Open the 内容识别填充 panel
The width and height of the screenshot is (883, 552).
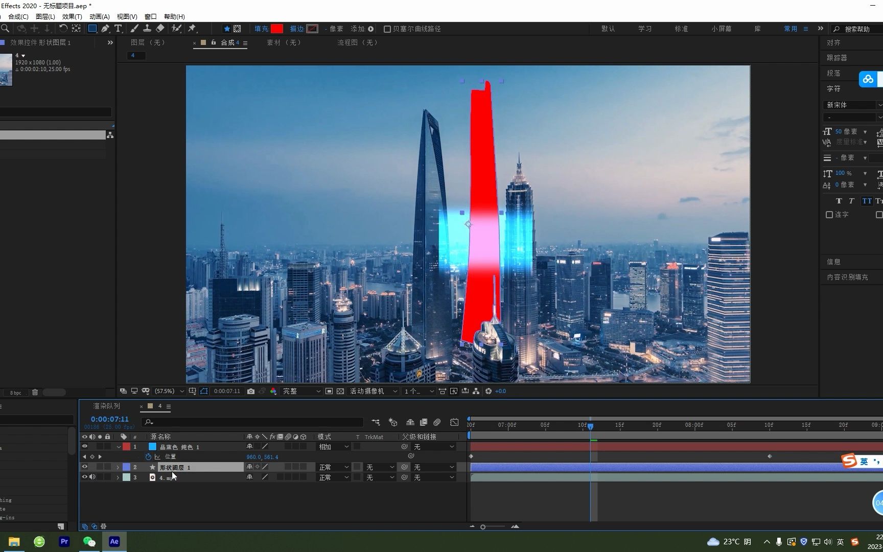tap(847, 277)
